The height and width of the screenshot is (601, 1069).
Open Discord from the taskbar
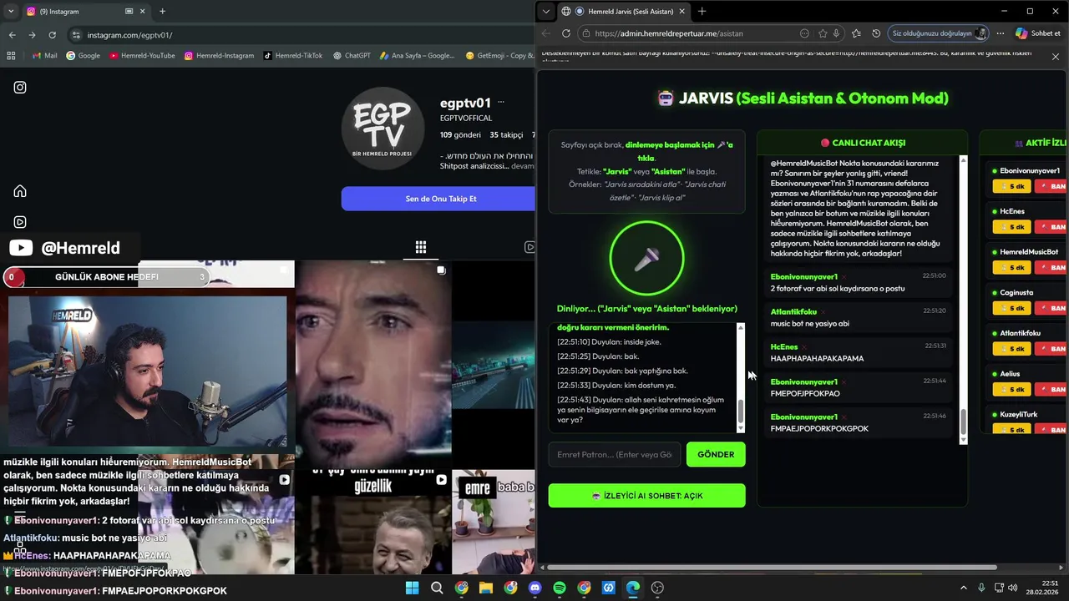[535, 588]
